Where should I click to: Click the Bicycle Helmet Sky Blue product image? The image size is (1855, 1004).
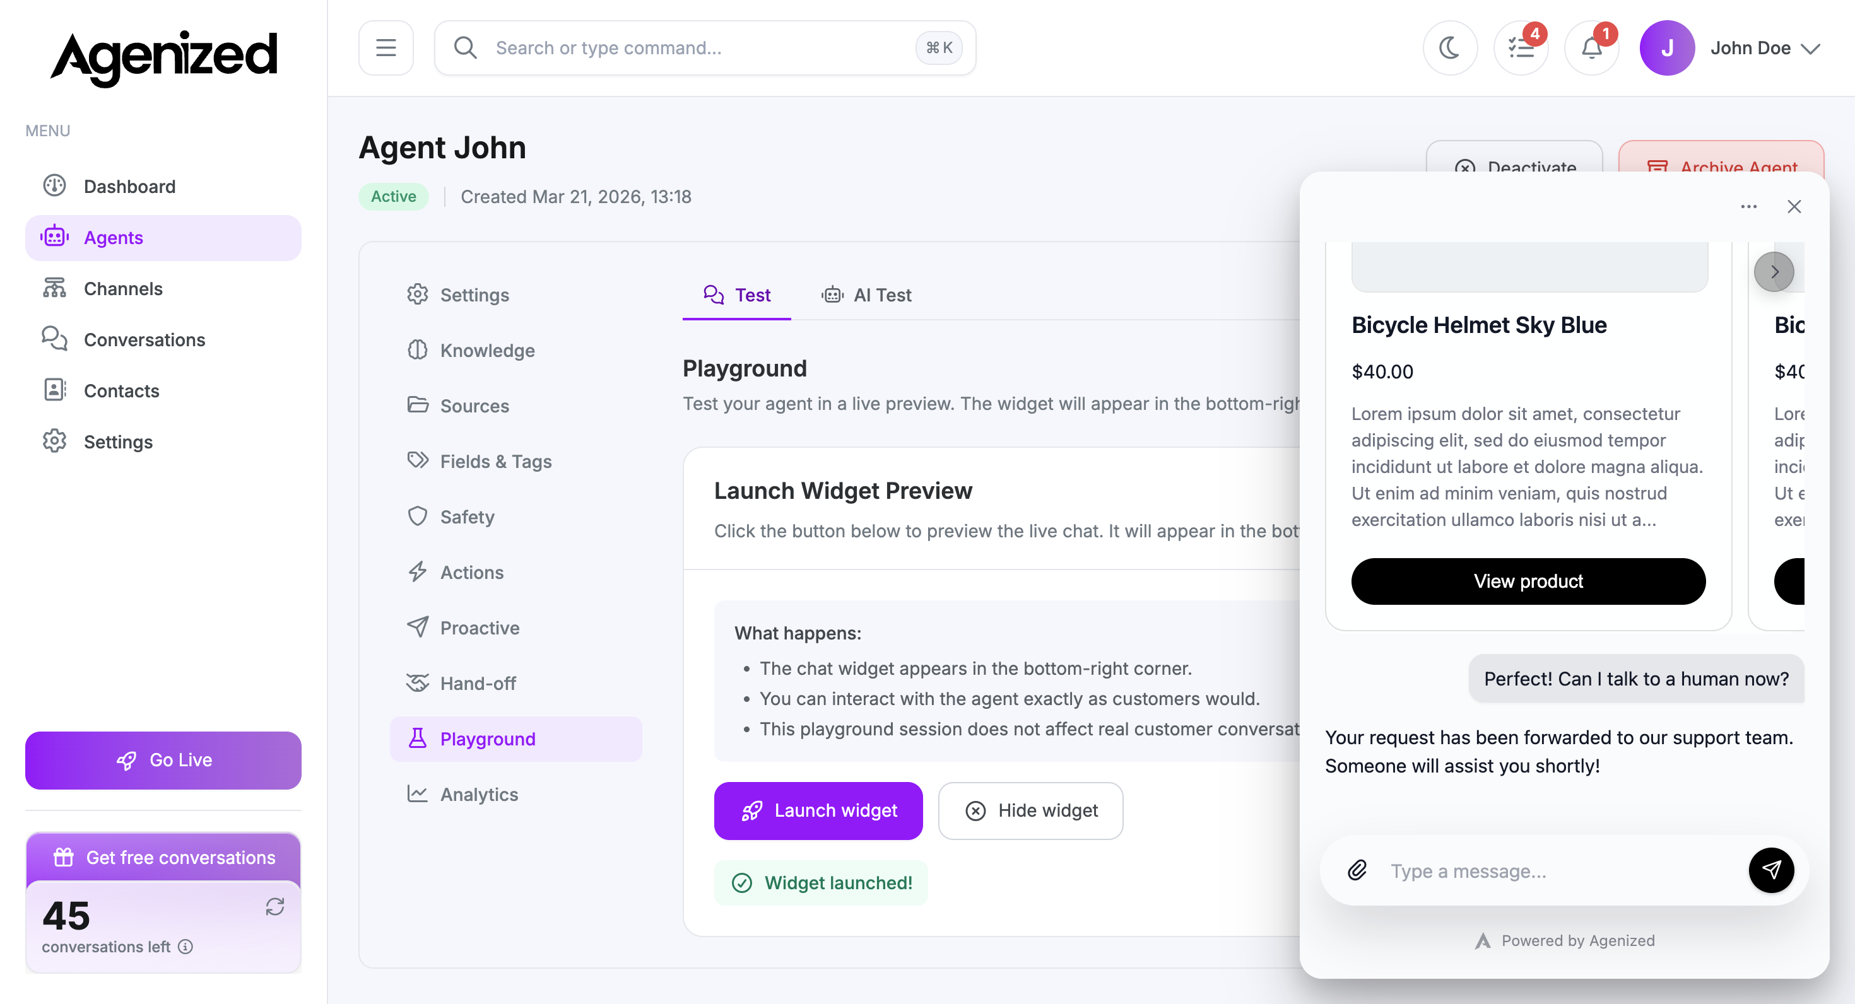click(1529, 267)
